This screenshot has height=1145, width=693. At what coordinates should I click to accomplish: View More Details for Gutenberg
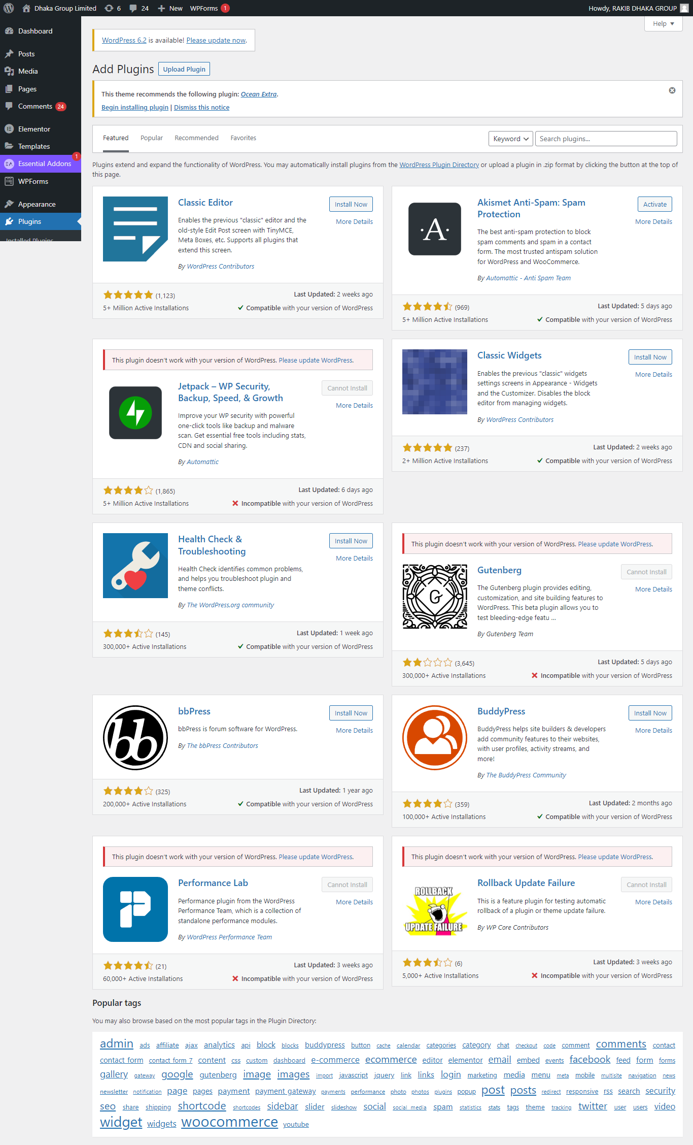[653, 590]
